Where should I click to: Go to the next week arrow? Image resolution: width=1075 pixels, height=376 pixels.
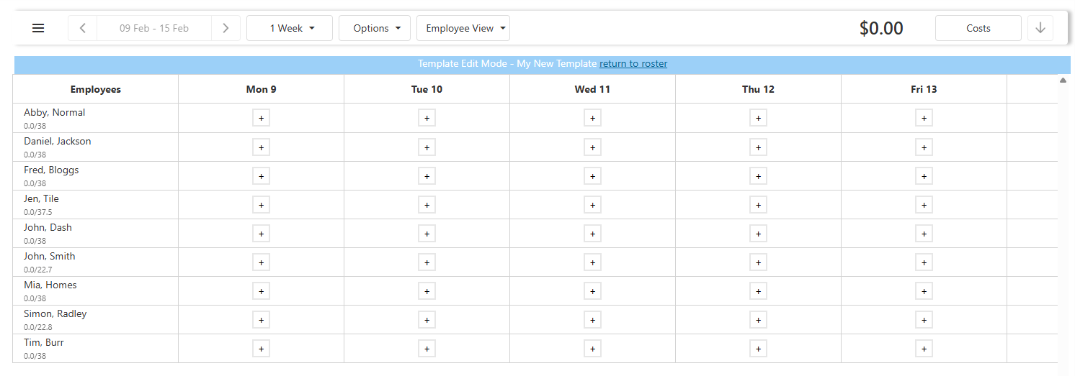point(226,28)
